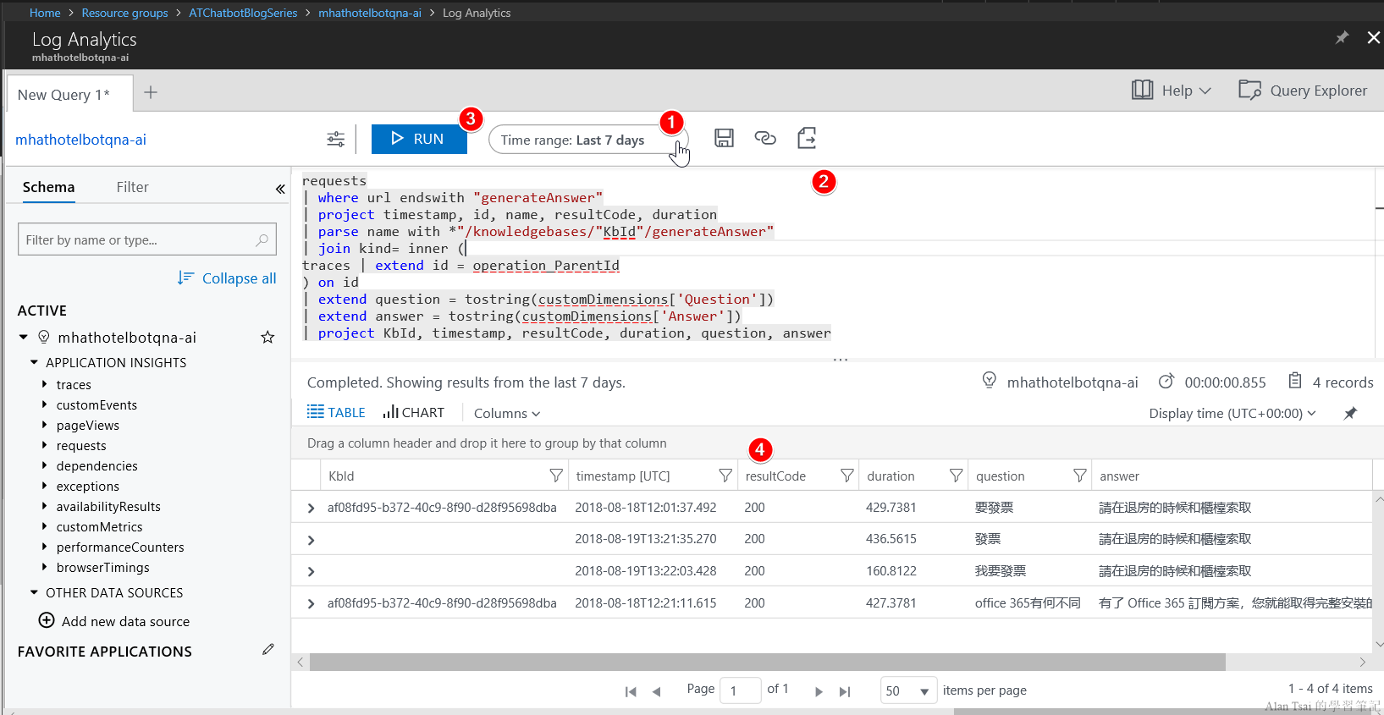Expand row with duration 160.8122

(x=311, y=571)
